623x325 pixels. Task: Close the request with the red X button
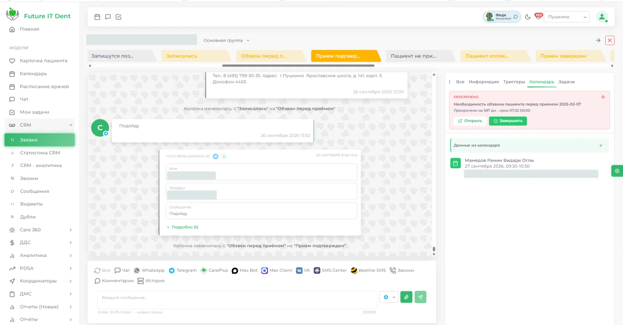(610, 40)
